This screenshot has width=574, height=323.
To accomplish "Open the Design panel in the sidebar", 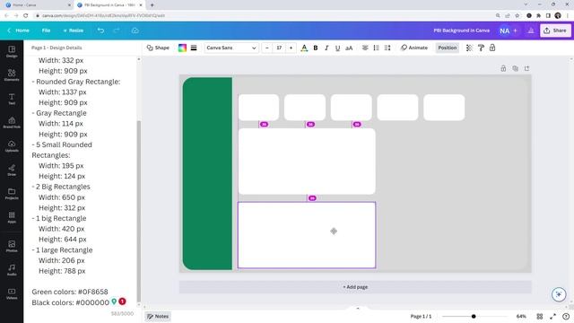I will [x=12, y=52].
